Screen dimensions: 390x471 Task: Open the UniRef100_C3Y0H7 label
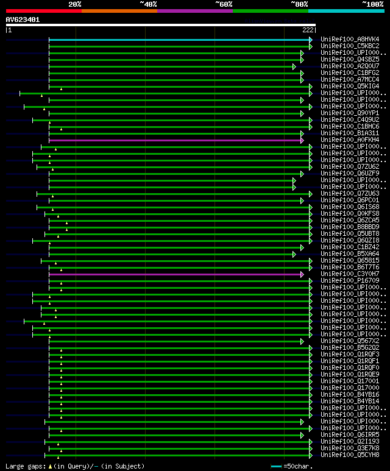(350, 274)
